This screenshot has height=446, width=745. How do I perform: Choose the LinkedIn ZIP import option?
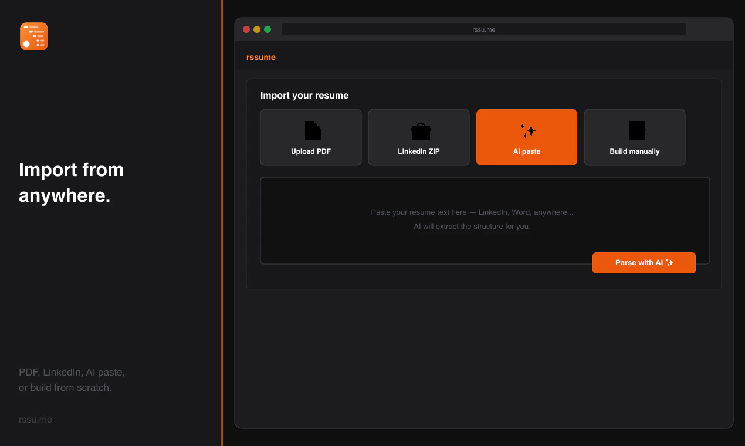tap(419, 137)
